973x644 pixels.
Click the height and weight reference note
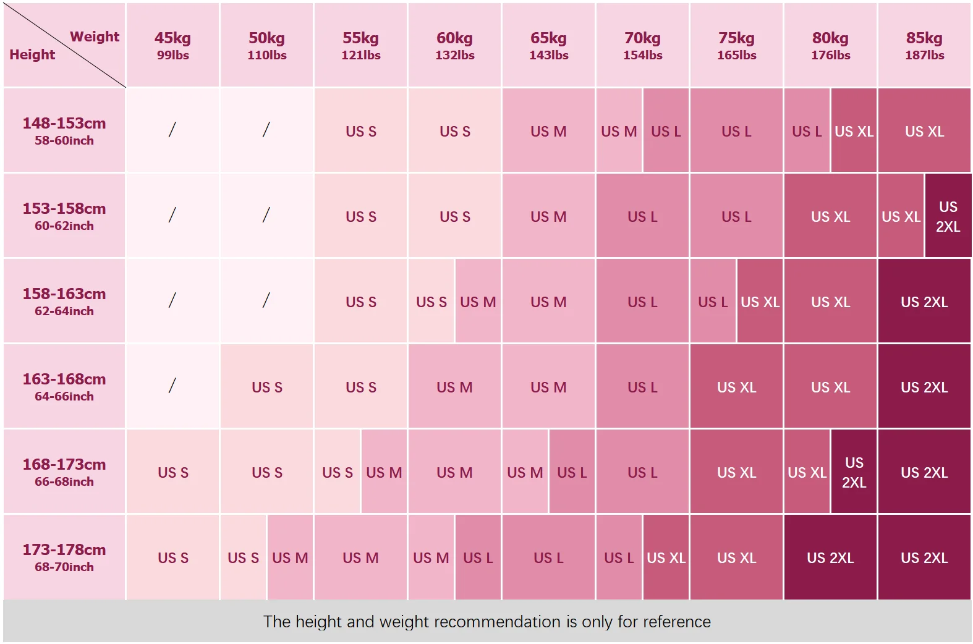487,621
